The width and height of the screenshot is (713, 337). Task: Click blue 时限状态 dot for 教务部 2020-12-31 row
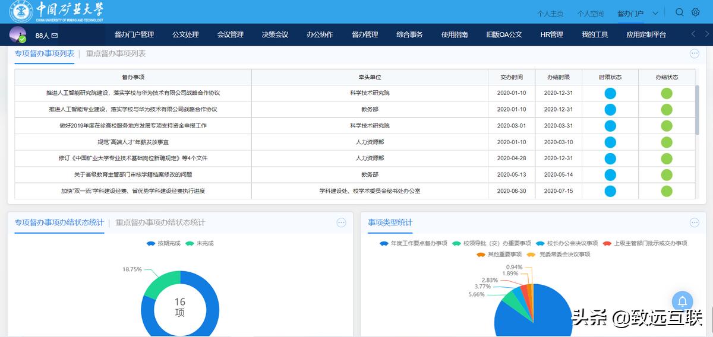(x=610, y=109)
